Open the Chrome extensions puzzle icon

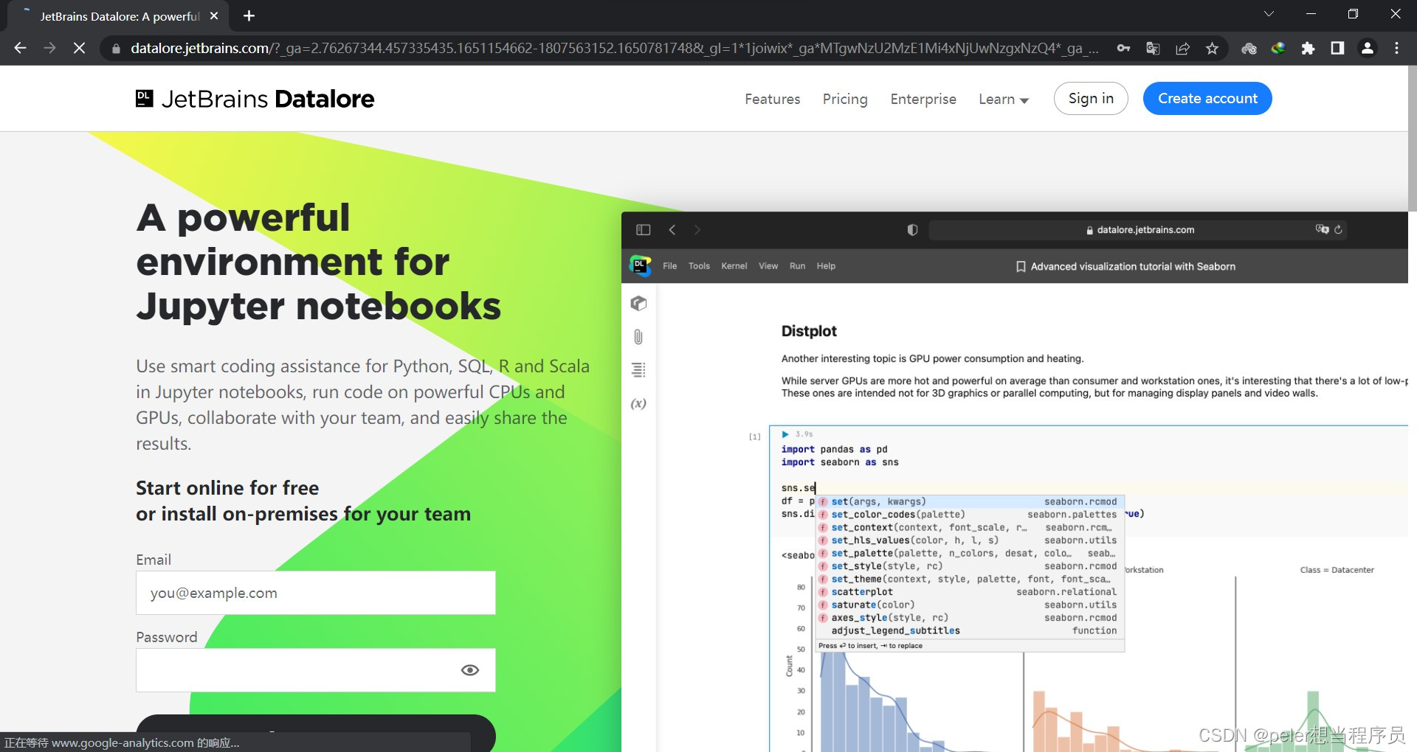(1309, 48)
